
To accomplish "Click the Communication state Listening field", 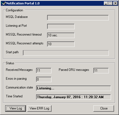I will pyautogui.click(x=74, y=88).
